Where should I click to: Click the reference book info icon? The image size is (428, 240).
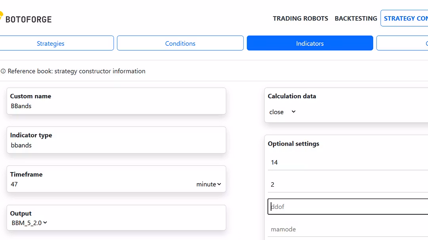coord(3,71)
